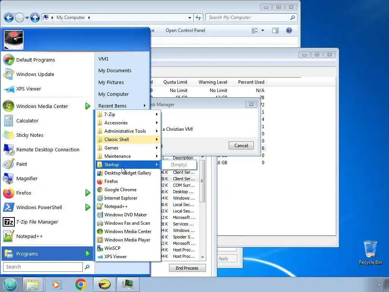Launch Windows PowerShell
Screen dimensions: 389x292
click(x=47, y=207)
